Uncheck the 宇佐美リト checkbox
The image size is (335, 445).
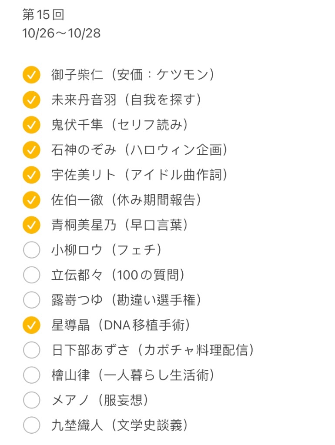pos(31,175)
